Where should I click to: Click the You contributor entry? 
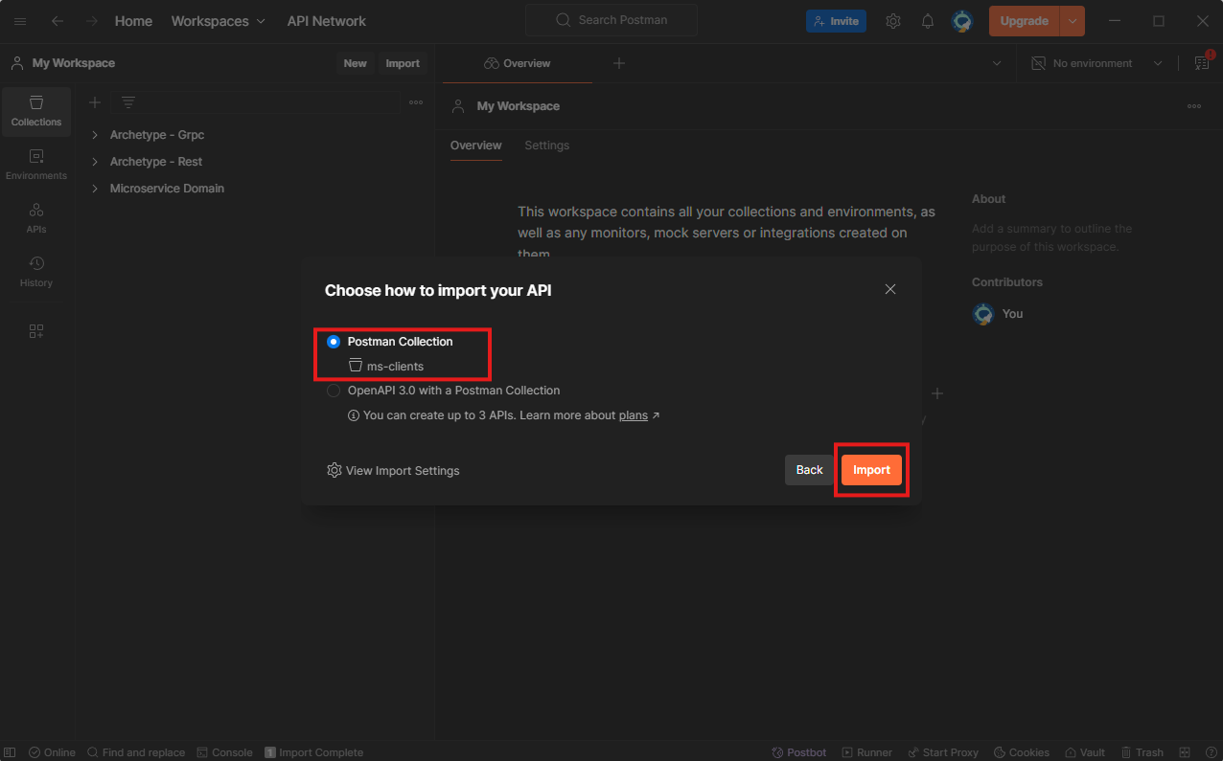[x=998, y=314]
